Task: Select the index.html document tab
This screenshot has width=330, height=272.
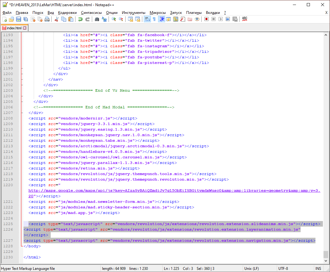Action: [x=14, y=28]
